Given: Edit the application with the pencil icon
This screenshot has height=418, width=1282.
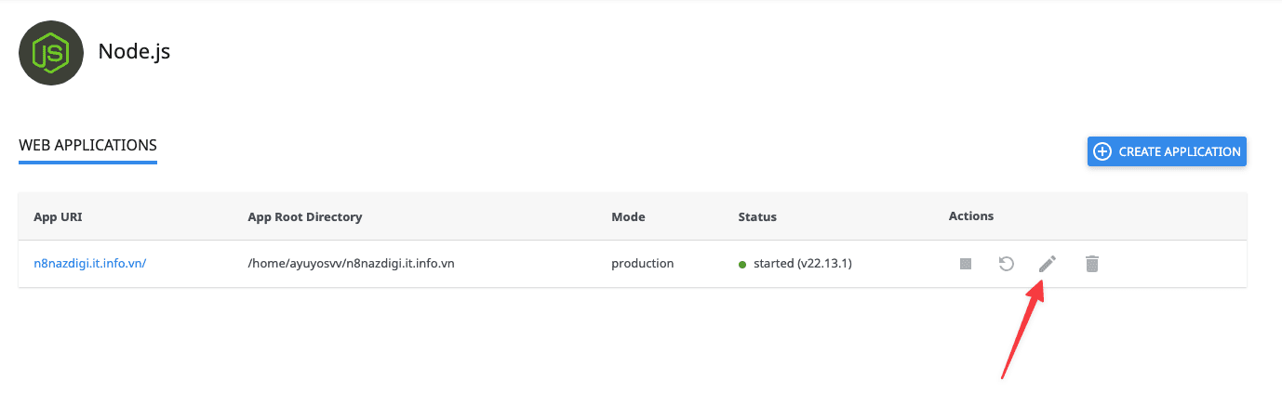Looking at the screenshot, I should pyautogui.click(x=1047, y=265).
